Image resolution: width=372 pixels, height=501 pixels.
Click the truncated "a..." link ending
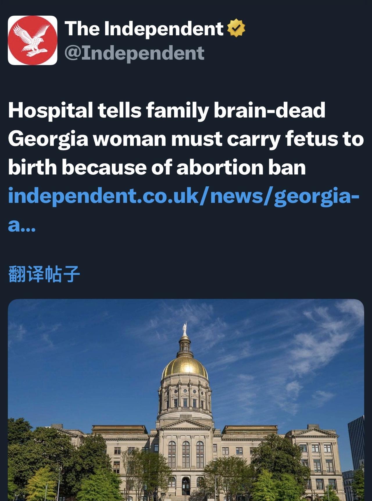[22, 225]
